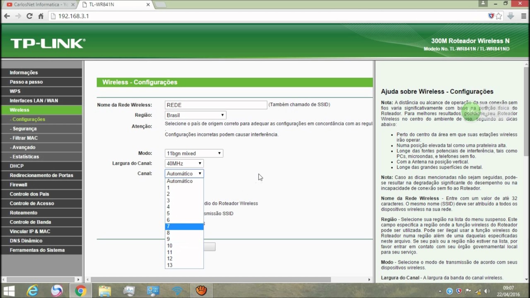Screen dimensions: 530x298
Task: Collapse the Canal dropdown showing Automático
Action: pyautogui.click(x=184, y=173)
